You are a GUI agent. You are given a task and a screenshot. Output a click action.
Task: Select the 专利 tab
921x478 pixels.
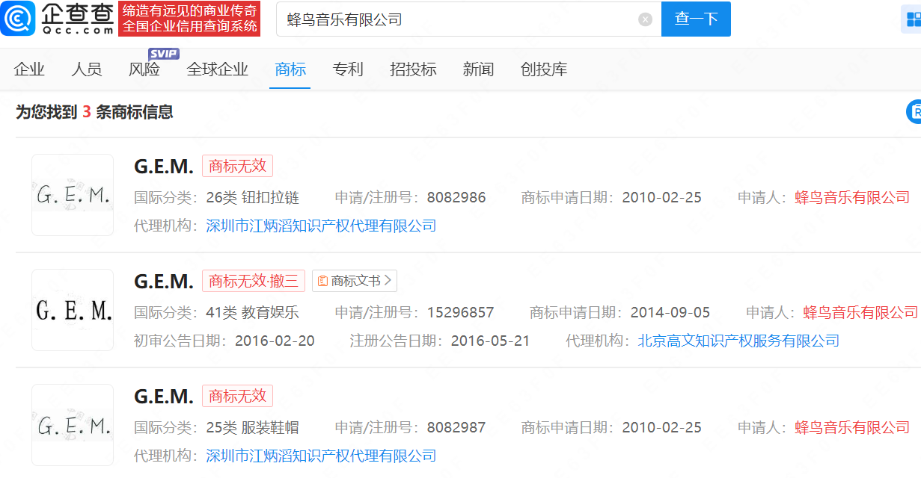[348, 69]
